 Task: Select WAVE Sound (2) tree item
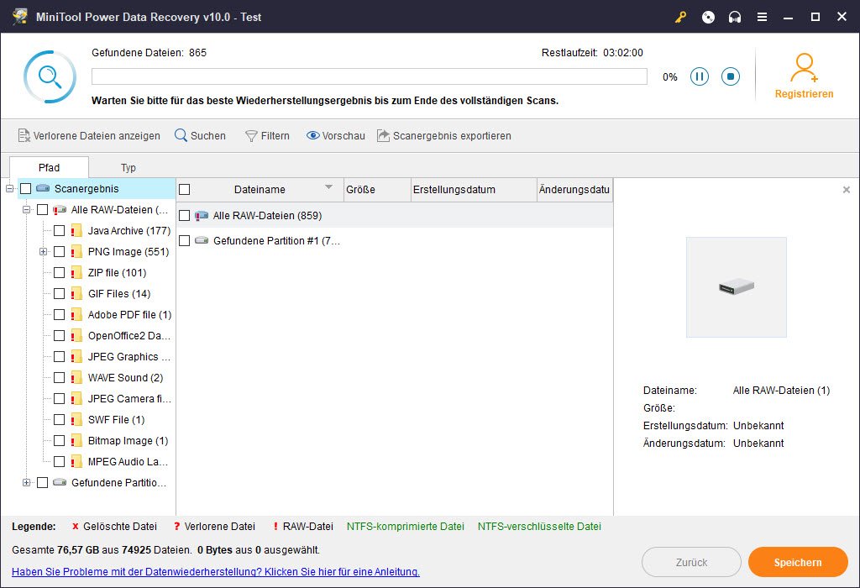click(x=125, y=377)
